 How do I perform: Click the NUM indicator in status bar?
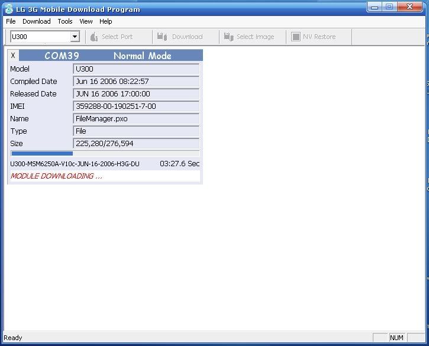click(396, 338)
